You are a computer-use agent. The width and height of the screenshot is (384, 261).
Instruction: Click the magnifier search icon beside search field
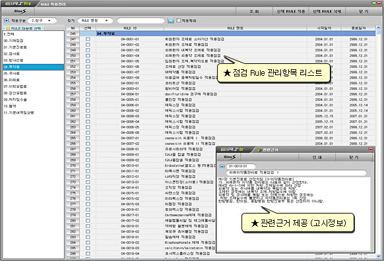pyautogui.click(x=171, y=20)
